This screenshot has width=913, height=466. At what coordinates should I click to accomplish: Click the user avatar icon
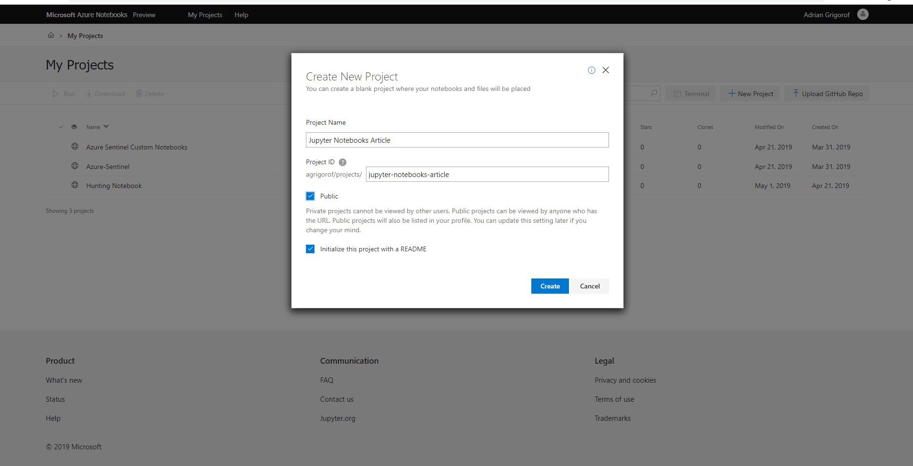pos(862,14)
